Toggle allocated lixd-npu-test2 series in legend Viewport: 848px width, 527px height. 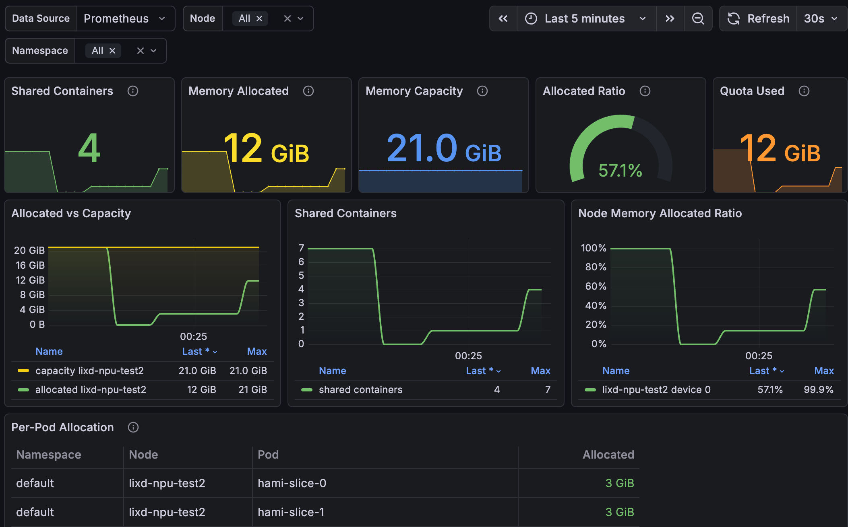(x=91, y=389)
